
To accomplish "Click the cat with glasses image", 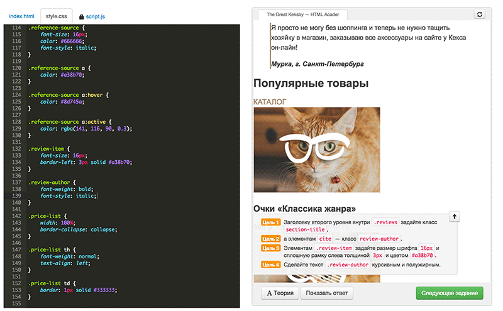I will tap(316, 149).
